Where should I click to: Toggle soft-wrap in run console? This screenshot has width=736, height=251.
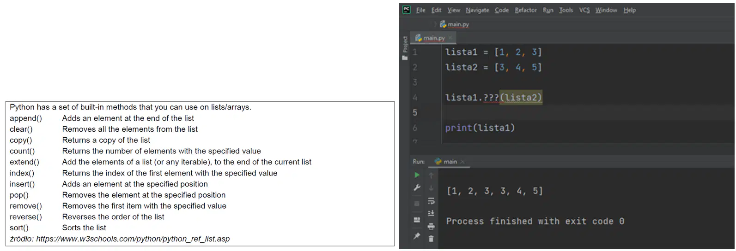coord(431,201)
